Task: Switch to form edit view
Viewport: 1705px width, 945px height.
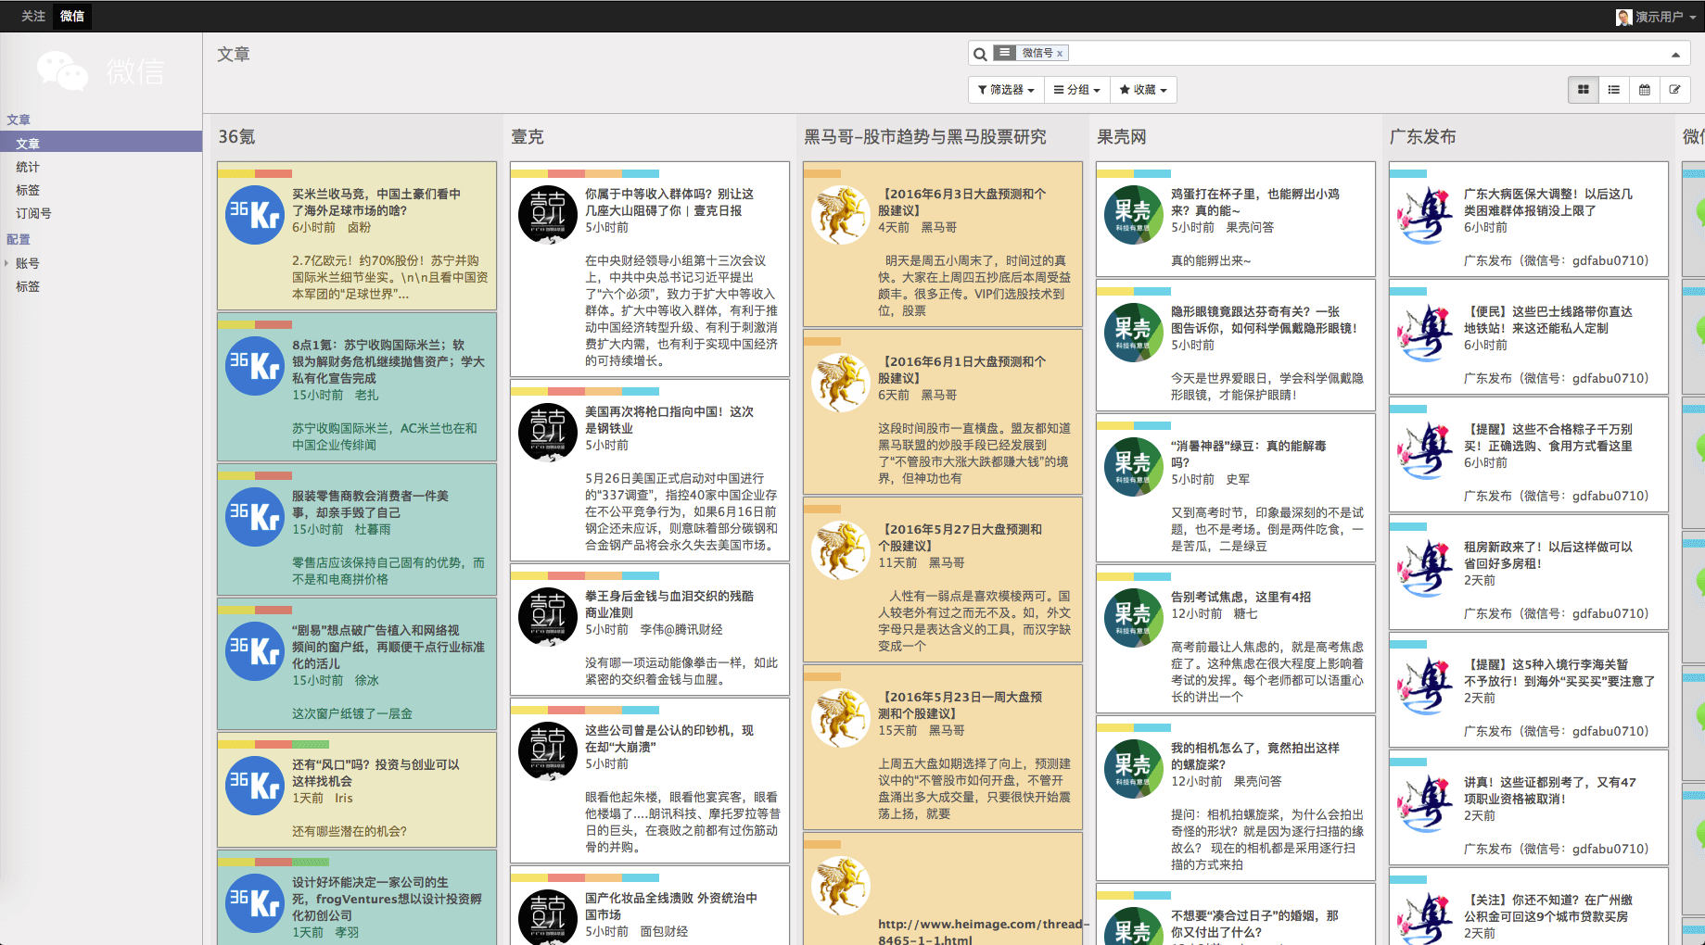Action: pos(1675,90)
